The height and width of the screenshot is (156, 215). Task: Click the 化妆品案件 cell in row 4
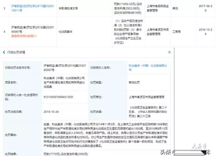pyautogui.click(x=66, y=32)
